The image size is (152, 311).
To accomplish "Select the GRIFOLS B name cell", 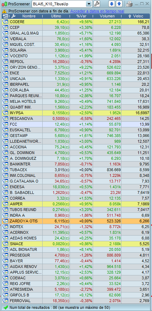I will click(x=26, y=295).
